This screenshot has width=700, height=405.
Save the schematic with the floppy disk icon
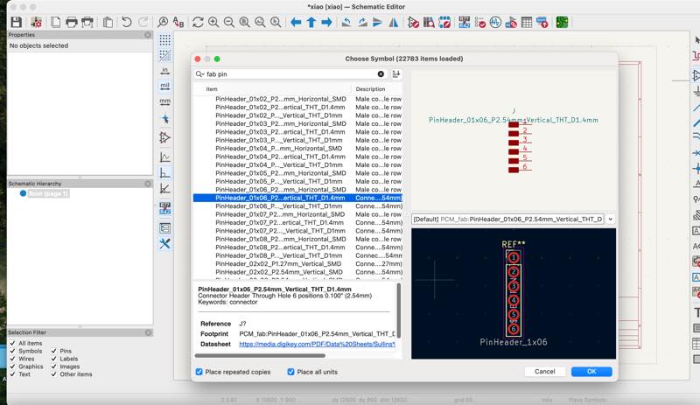[17, 22]
